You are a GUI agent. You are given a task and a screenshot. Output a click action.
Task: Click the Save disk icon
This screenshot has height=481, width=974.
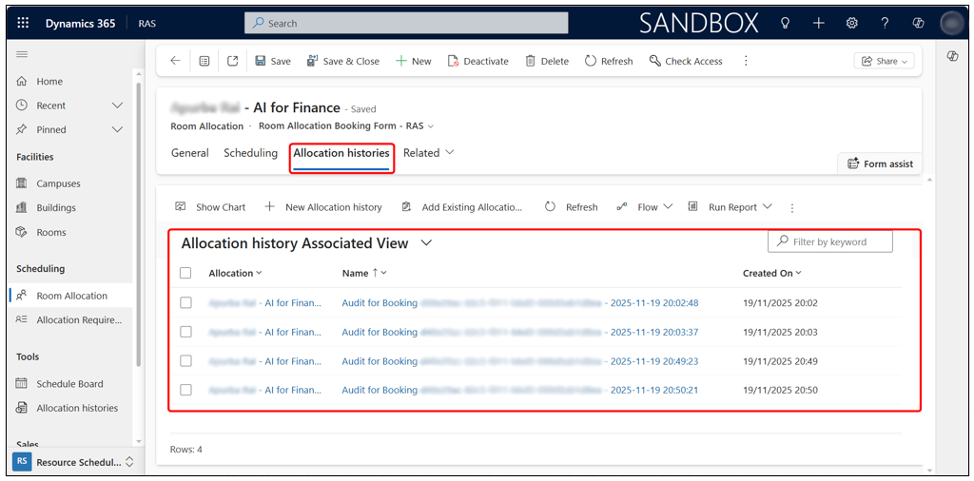261,61
